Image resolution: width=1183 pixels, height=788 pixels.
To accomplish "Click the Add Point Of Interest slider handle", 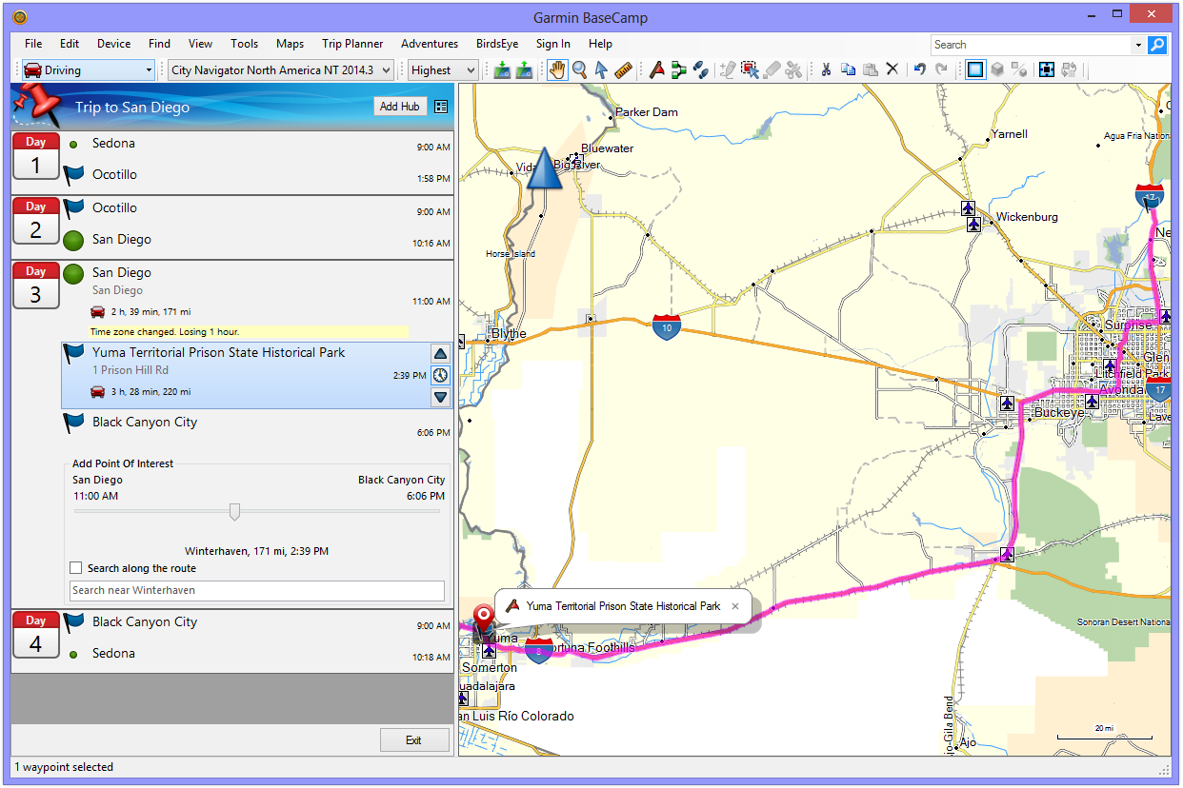I will click(234, 512).
